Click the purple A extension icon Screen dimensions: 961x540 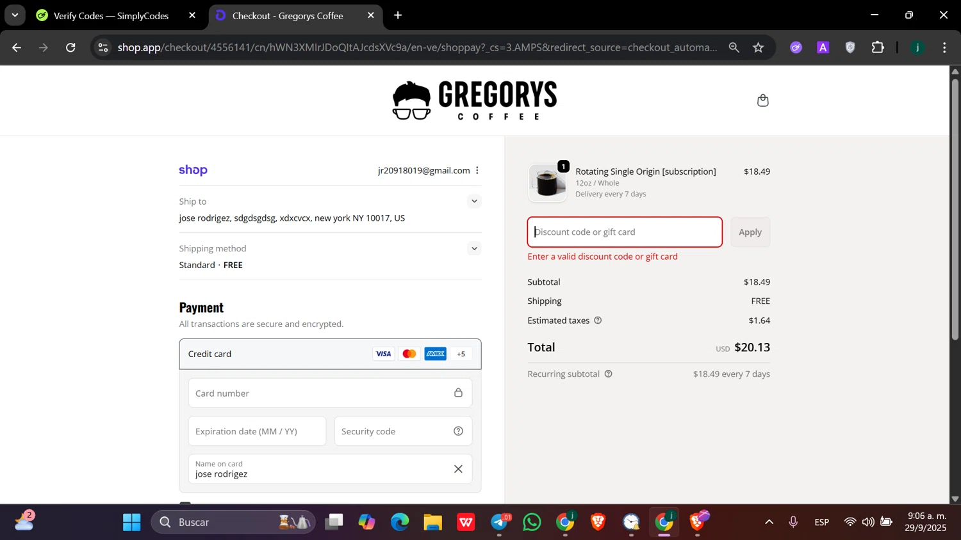(823, 47)
